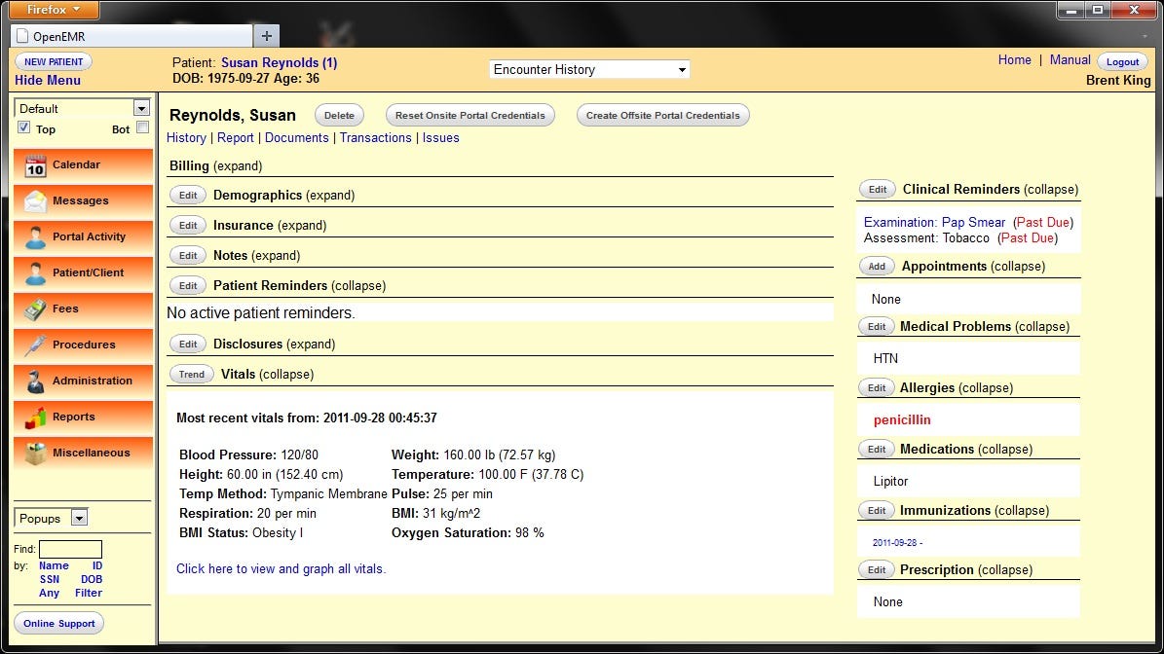Enable the Bot frame checkbox
This screenshot has width=1164, height=654.
tap(142, 127)
